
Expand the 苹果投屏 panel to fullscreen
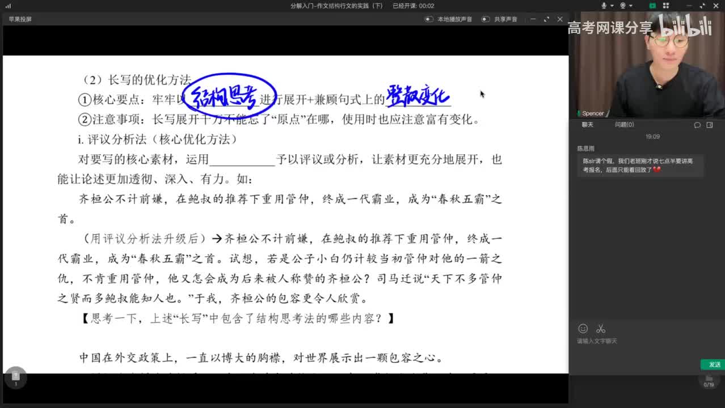546,19
